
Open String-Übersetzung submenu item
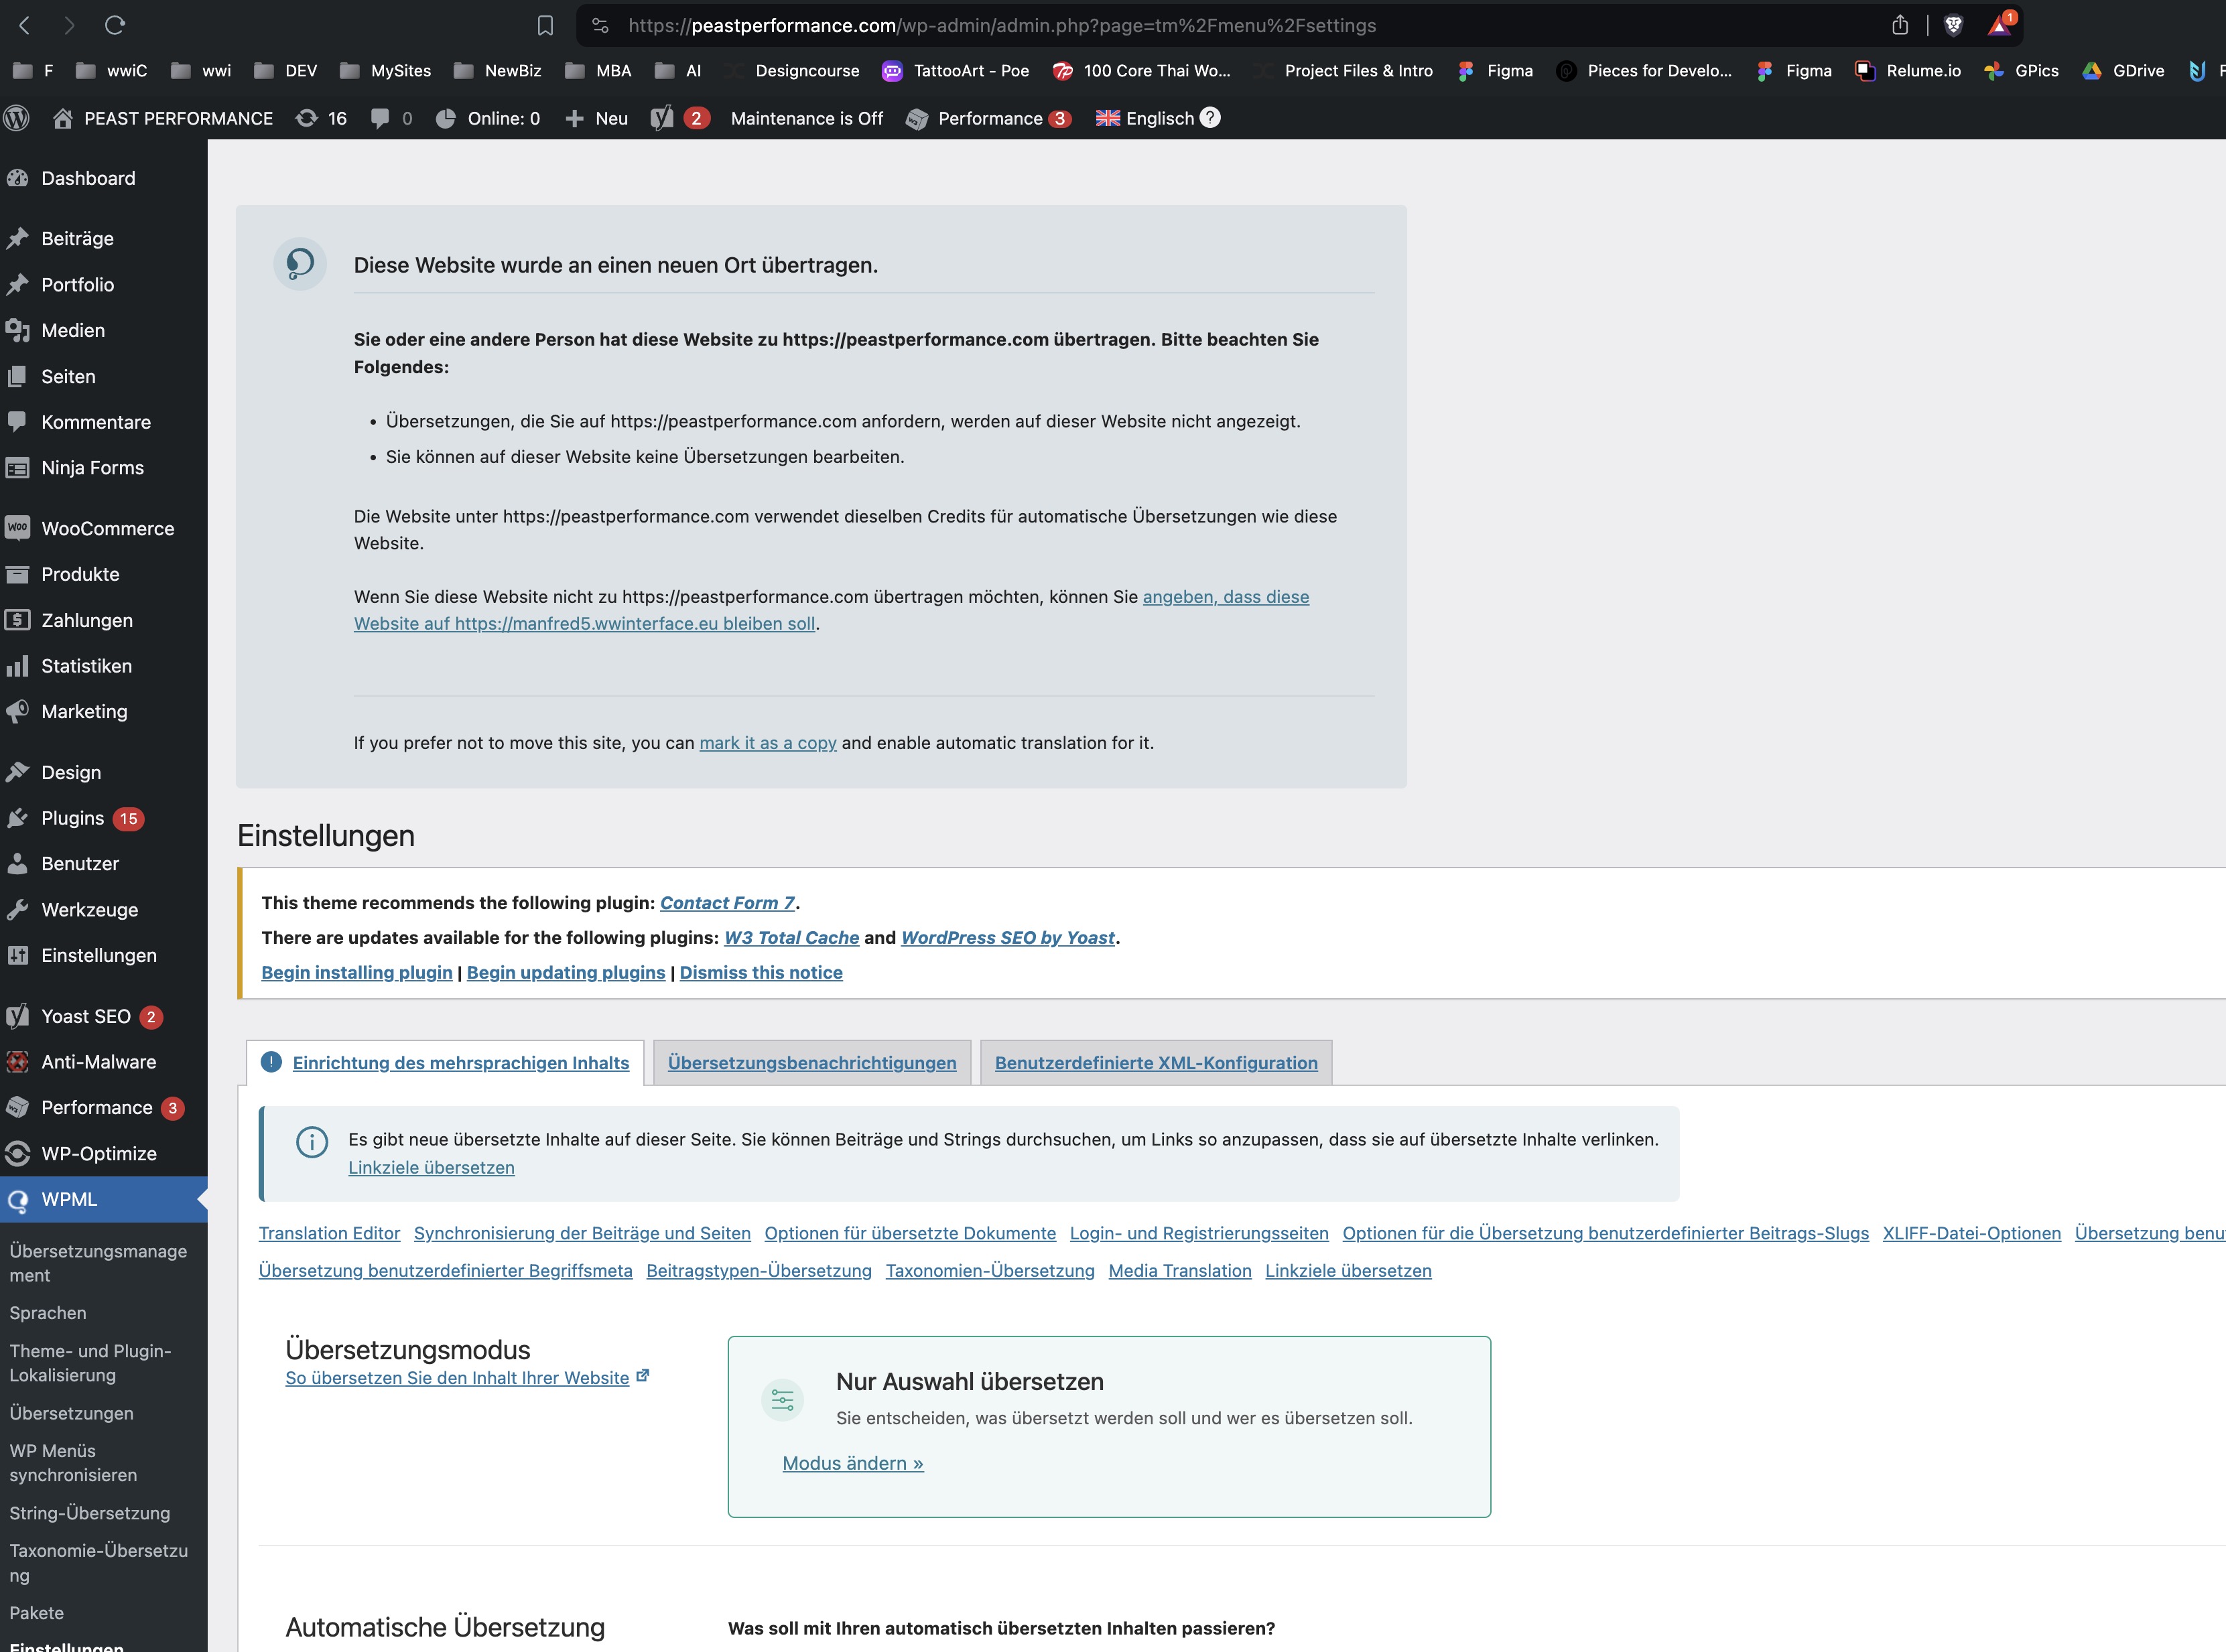tap(90, 1513)
